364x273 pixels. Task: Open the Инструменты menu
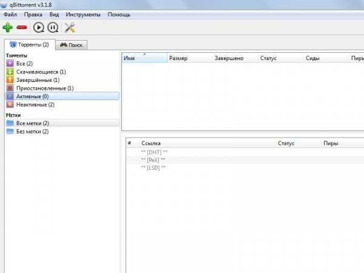pyautogui.click(x=83, y=15)
